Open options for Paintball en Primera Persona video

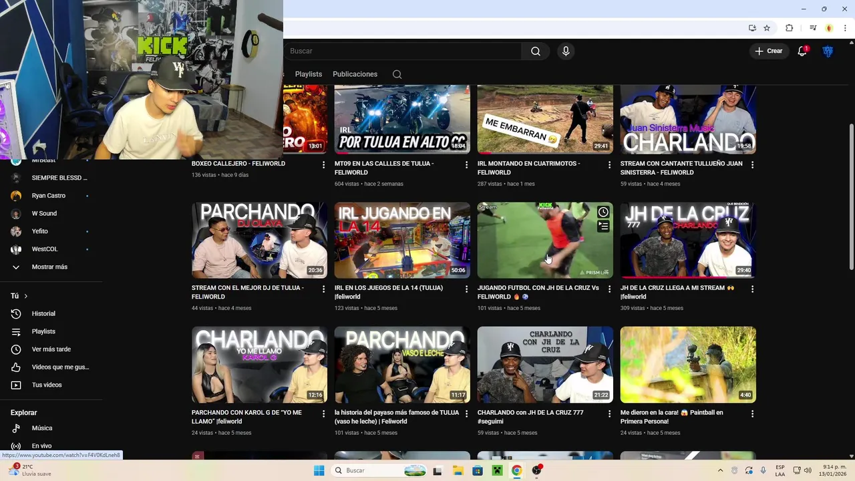(752, 414)
